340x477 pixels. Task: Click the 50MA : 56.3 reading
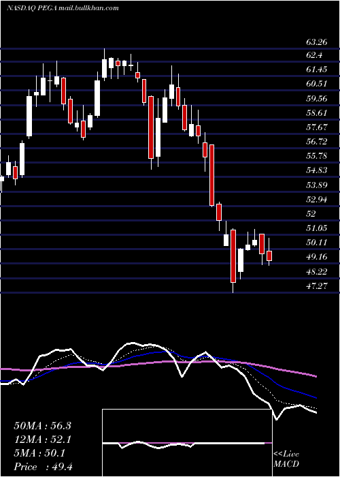(x=42, y=426)
